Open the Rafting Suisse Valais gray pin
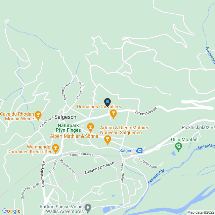The height and width of the screenshot is (215, 215). (x=88, y=209)
